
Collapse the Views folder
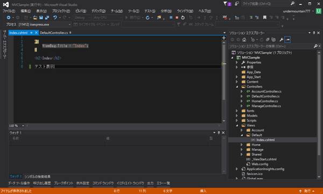[237, 126]
